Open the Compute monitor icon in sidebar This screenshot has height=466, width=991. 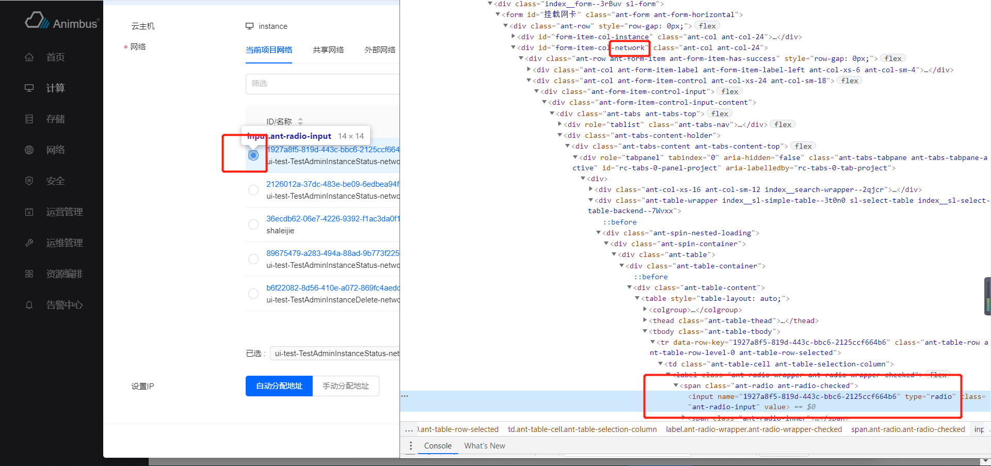[29, 88]
